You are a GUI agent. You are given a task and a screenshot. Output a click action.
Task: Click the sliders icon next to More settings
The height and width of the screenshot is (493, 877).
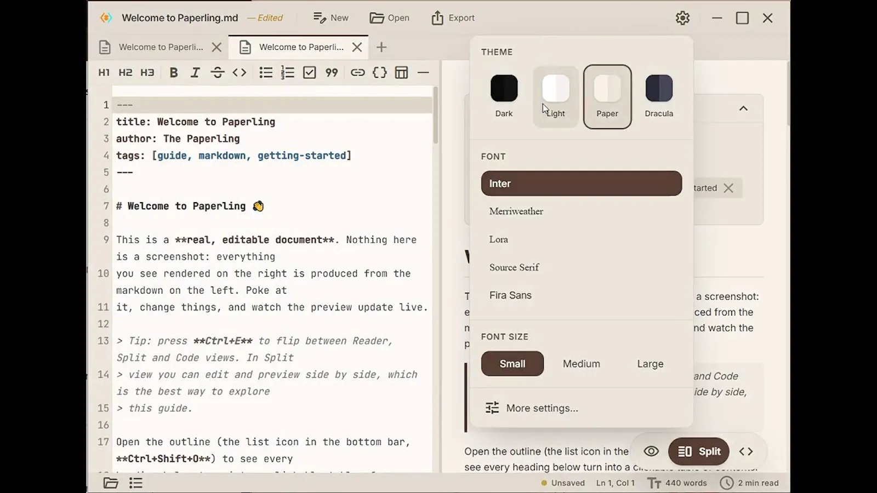492,408
